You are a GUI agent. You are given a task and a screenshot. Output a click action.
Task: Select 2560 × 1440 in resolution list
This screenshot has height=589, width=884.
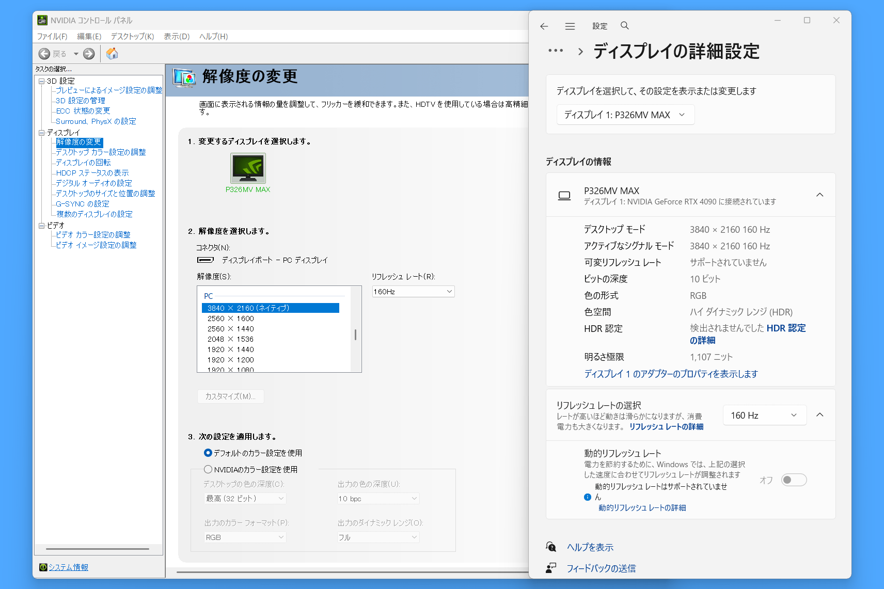click(231, 329)
